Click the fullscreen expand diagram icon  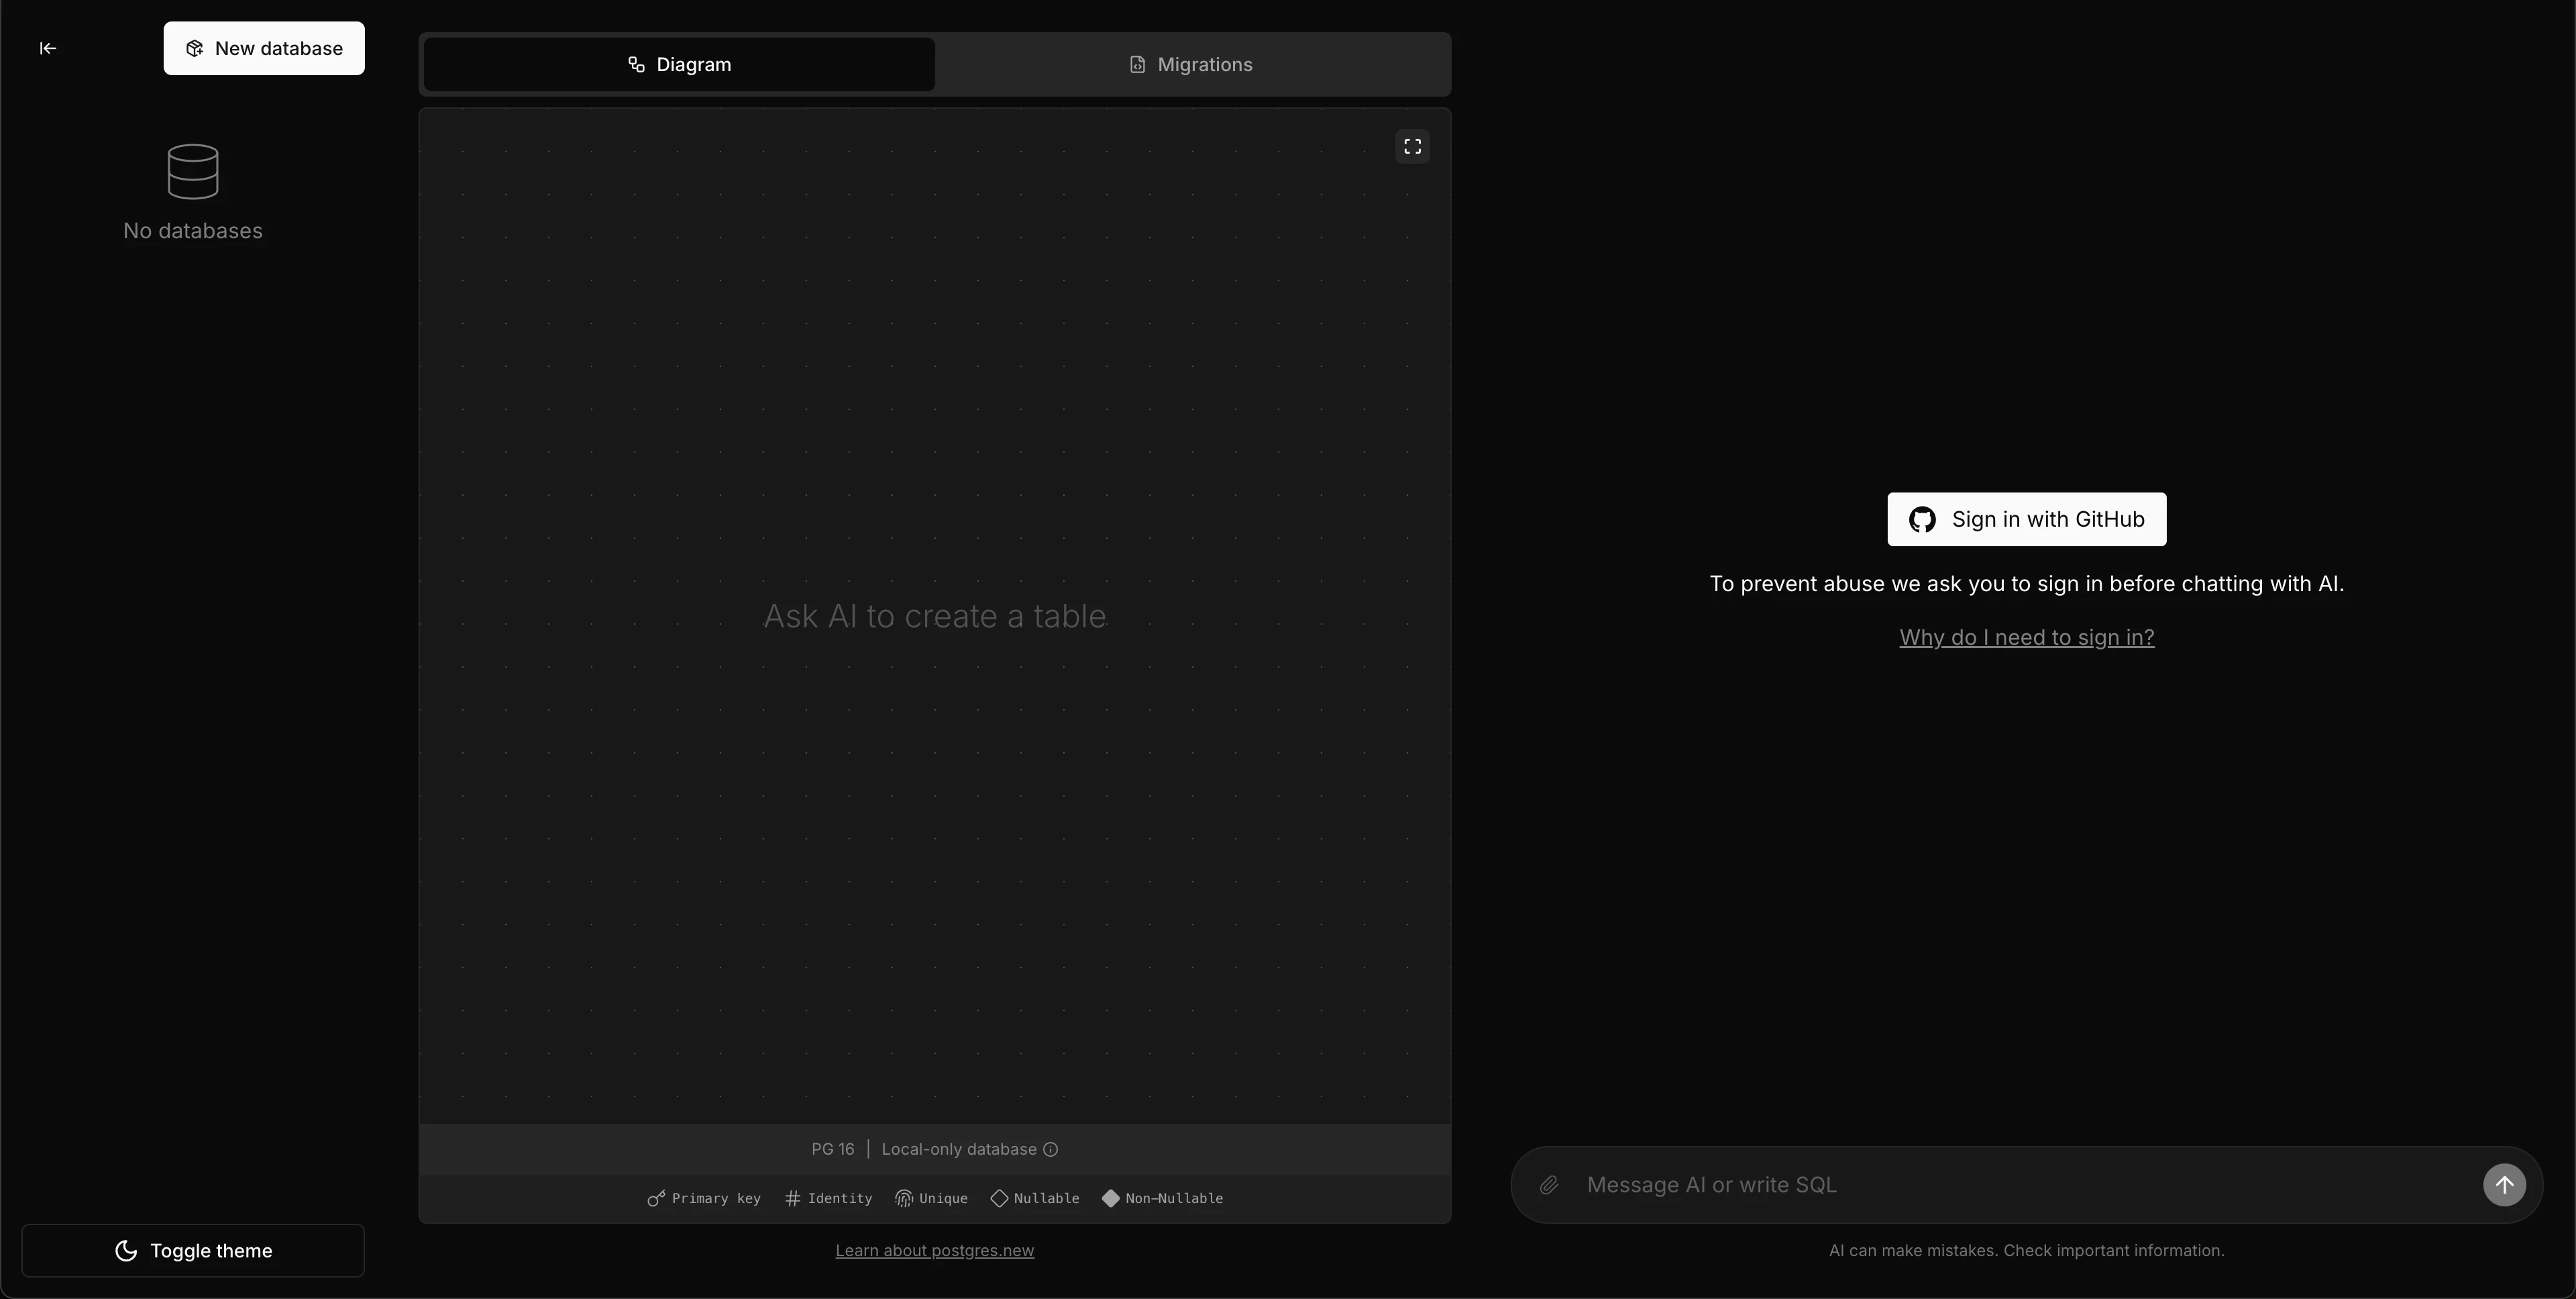(1412, 147)
